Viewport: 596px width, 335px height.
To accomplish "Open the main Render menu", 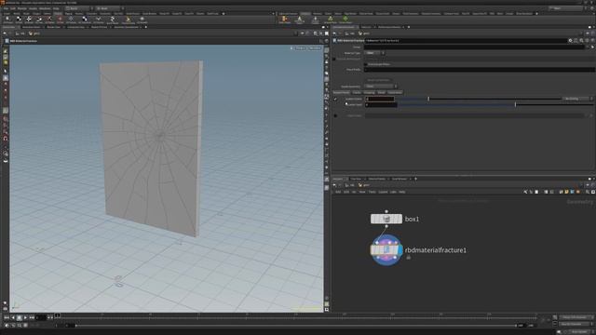I will (22, 8).
